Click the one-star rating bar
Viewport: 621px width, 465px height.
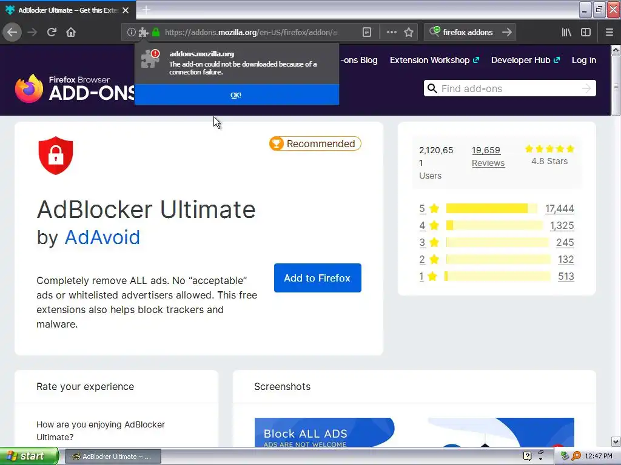tap(497, 276)
